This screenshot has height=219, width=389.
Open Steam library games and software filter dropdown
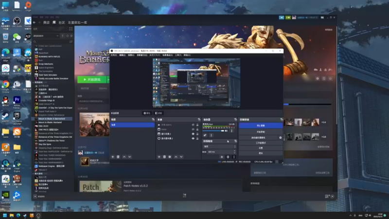point(46,36)
